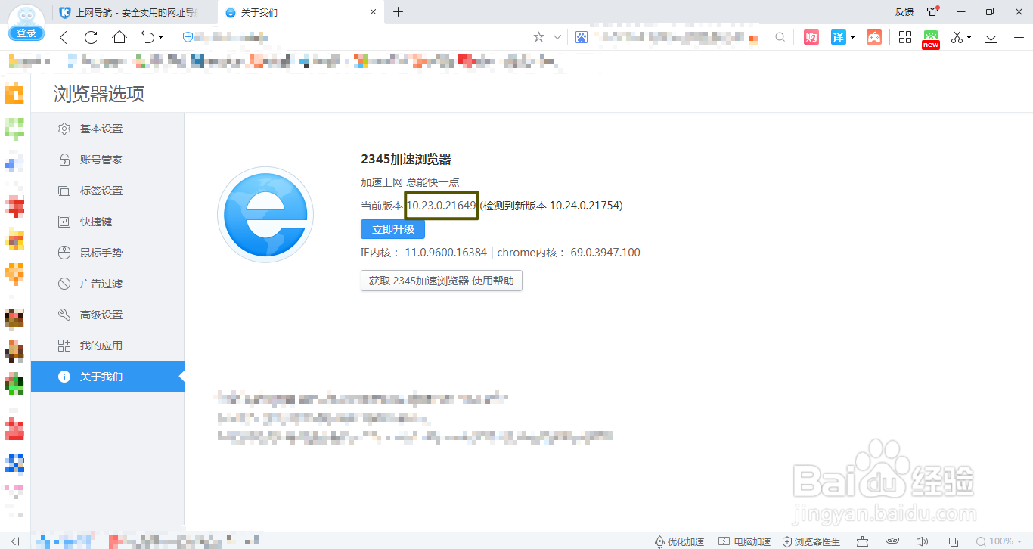Reload the page with the refresh icon
Image resolution: width=1033 pixels, height=549 pixels.
tap(91, 37)
